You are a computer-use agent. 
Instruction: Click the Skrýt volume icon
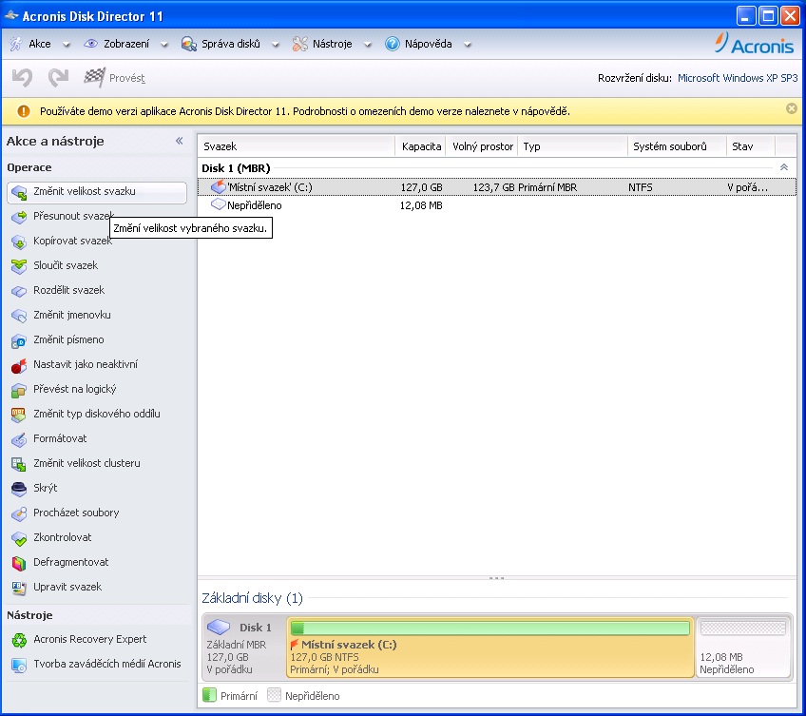tap(19, 489)
